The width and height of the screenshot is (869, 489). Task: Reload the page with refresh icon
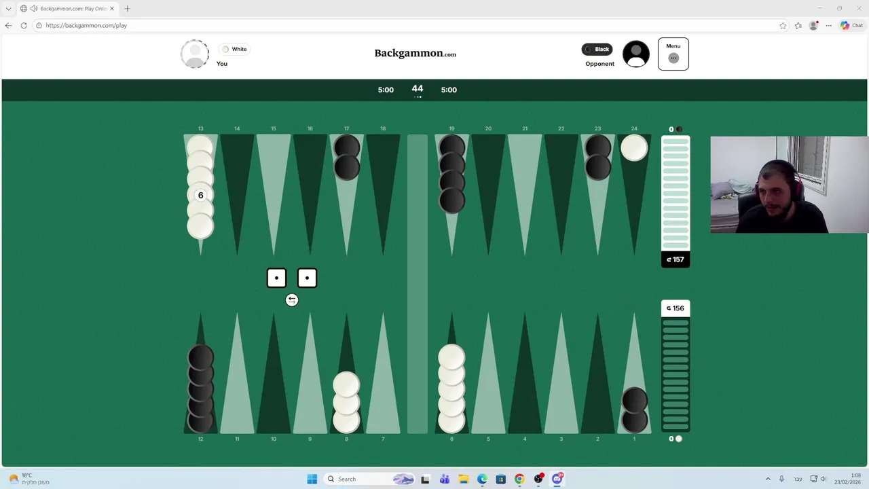[24, 25]
